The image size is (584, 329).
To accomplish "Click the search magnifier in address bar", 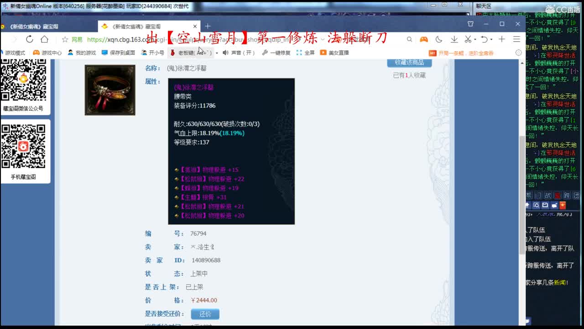I will pos(409,40).
